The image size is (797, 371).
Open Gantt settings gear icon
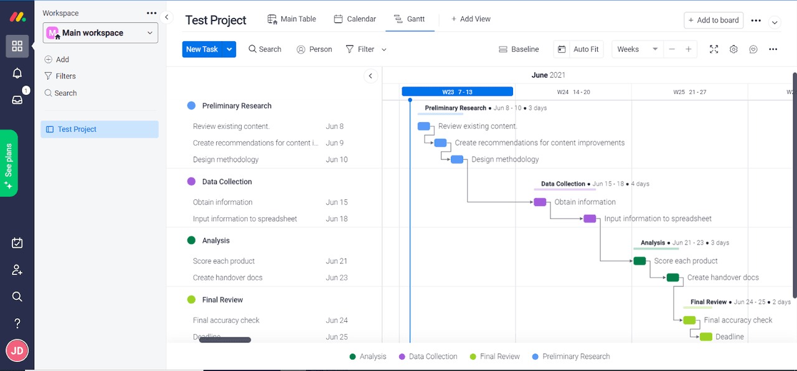[x=733, y=49]
